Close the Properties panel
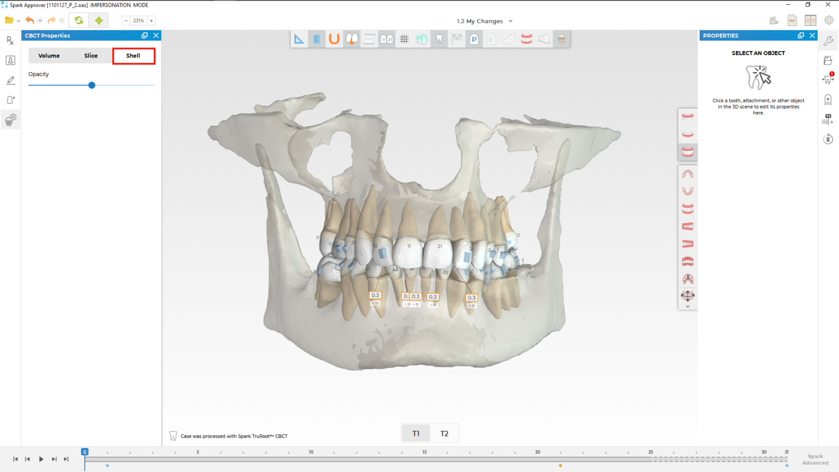The height and width of the screenshot is (472, 839). (x=813, y=35)
